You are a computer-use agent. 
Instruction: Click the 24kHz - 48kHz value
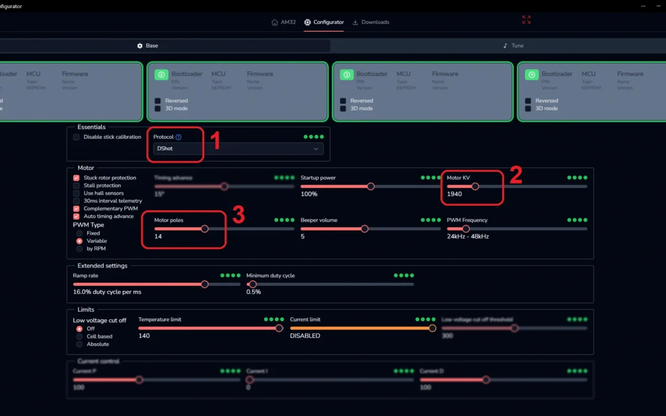pos(467,237)
